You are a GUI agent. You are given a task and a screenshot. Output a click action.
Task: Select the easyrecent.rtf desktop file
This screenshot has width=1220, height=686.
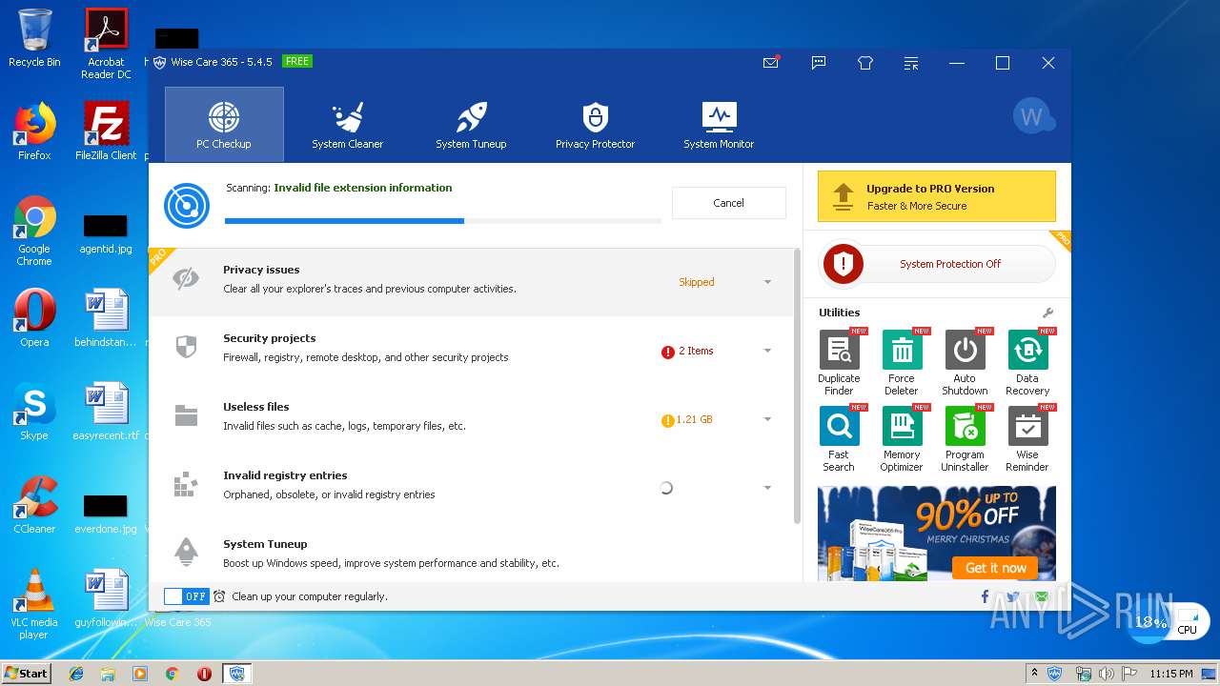(x=106, y=412)
